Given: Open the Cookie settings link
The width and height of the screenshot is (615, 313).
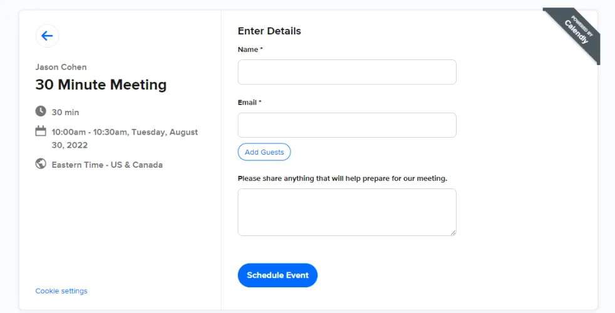Looking at the screenshot, I should 61,291.
